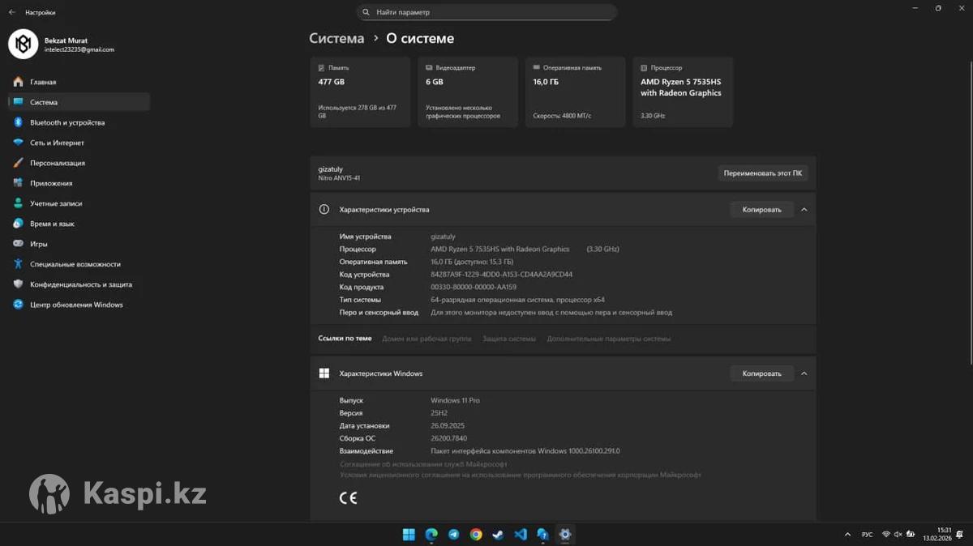Open Visual Studio Code from the taskbar
This screenshot has height=546, width=973.
[521, 535]
